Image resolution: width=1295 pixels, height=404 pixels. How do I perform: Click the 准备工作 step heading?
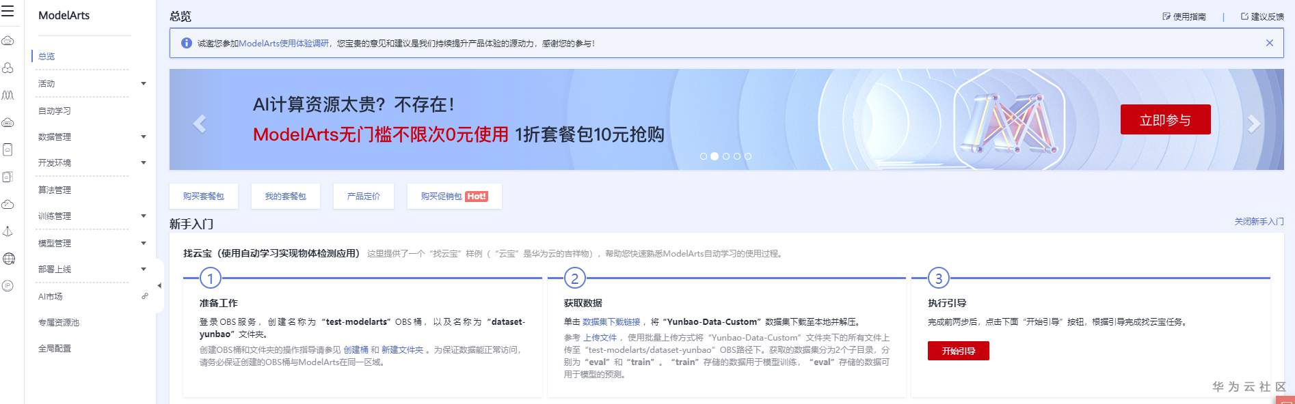pyautogui.click(x=219, y=303)
